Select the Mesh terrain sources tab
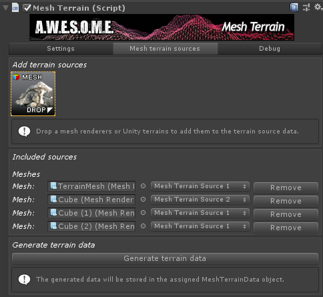 point(165,49)
